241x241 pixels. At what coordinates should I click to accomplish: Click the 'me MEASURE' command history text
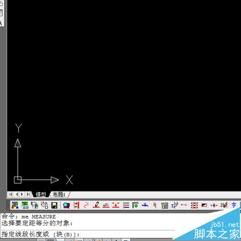coord(39,216)
